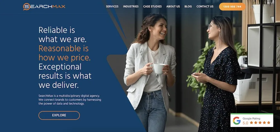The image size is (280, 132).
Task: Click the first orange rating star
Action: coord(251,123)
